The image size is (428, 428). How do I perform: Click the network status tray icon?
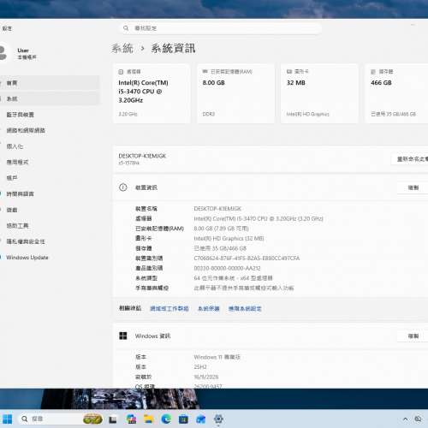coord(418,419)
